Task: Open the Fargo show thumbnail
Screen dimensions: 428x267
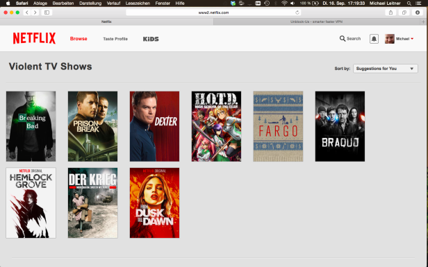Action: point(278,126)
